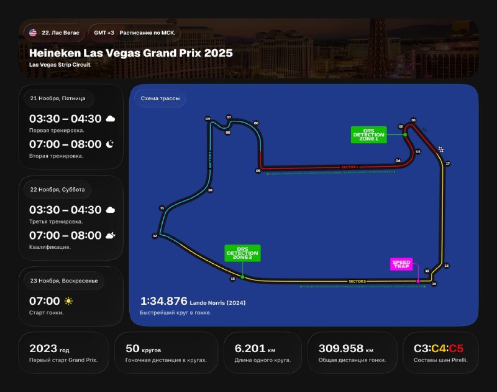
Task: Click cloud icon next to third practice time
Action: click(111, 210)
